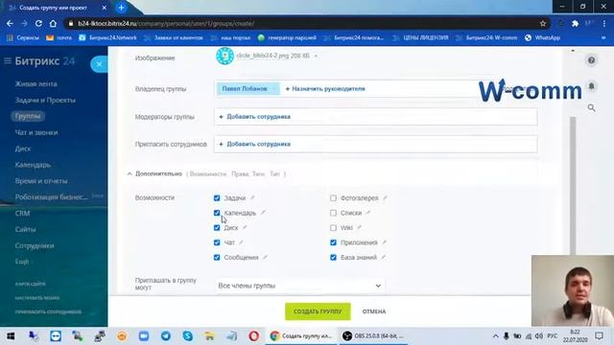Image resolution: width=614 pixels, height=345 pixels.
Task: Edit the Задачи feature name pencil
Action: (x=252, y=198)
